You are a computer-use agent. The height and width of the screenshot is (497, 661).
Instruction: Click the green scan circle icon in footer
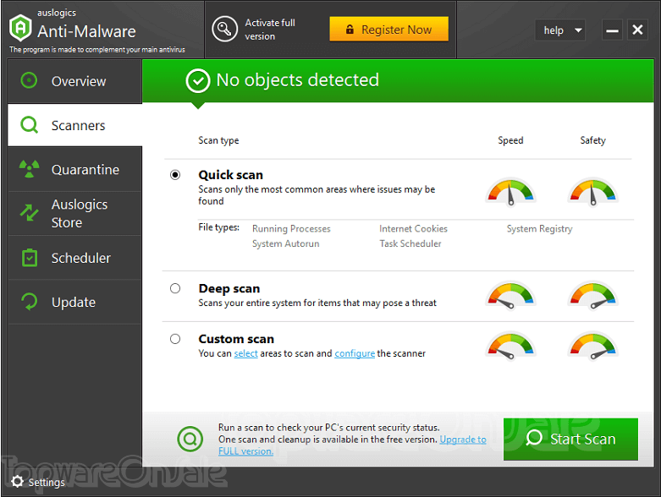pos(190,439)
